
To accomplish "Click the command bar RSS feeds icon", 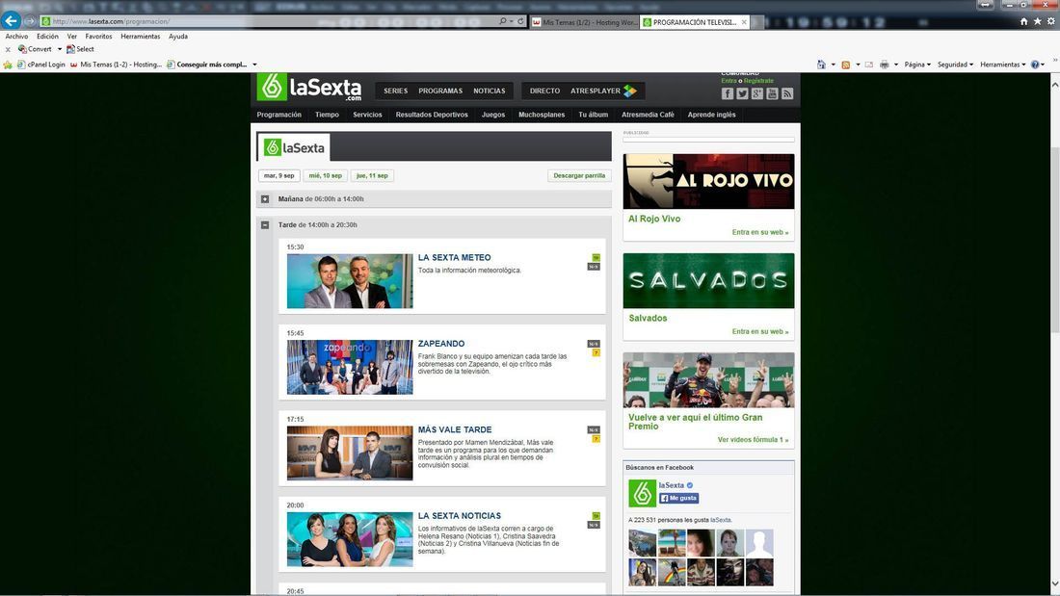I will (846, 65).
